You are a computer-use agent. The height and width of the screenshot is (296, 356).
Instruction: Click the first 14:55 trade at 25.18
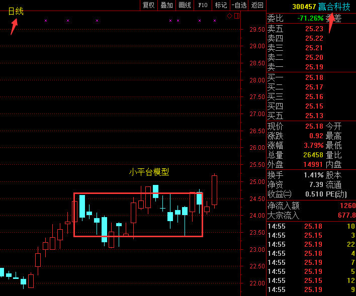tap(311, 226)
